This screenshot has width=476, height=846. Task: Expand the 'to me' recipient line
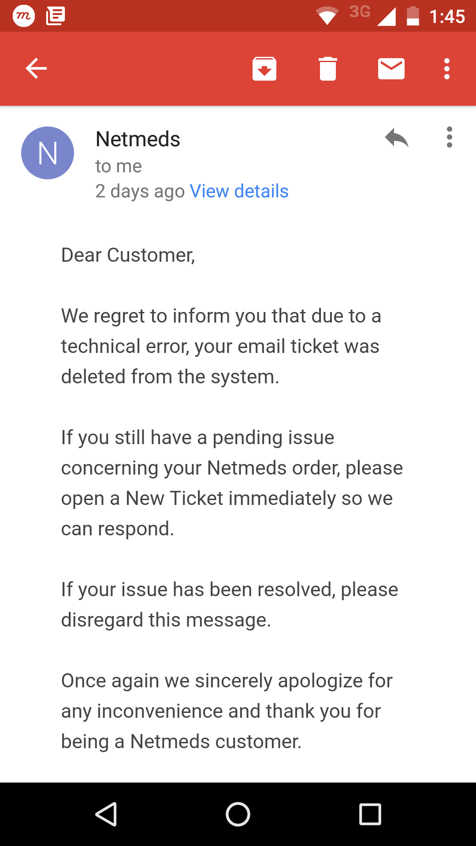[119, 166]
